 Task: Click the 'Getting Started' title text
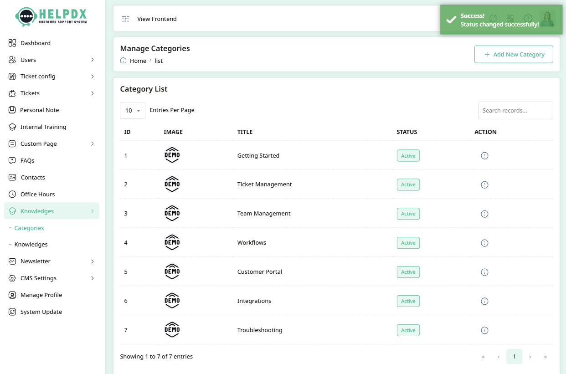(x=258, y=155)
